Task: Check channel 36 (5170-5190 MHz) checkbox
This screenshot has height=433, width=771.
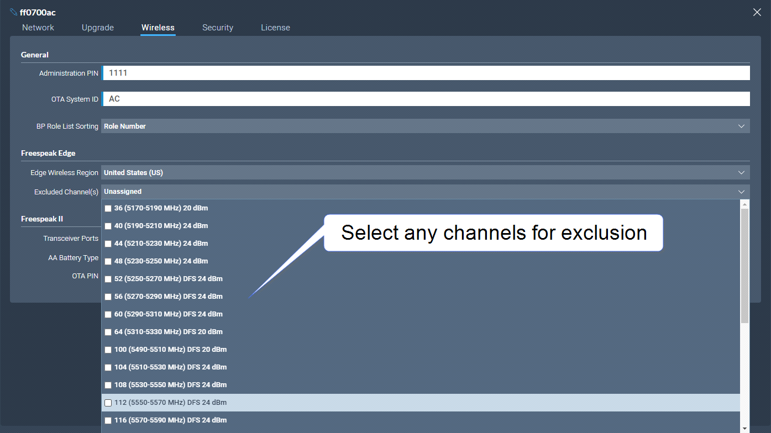Action: tap(108, 208)
